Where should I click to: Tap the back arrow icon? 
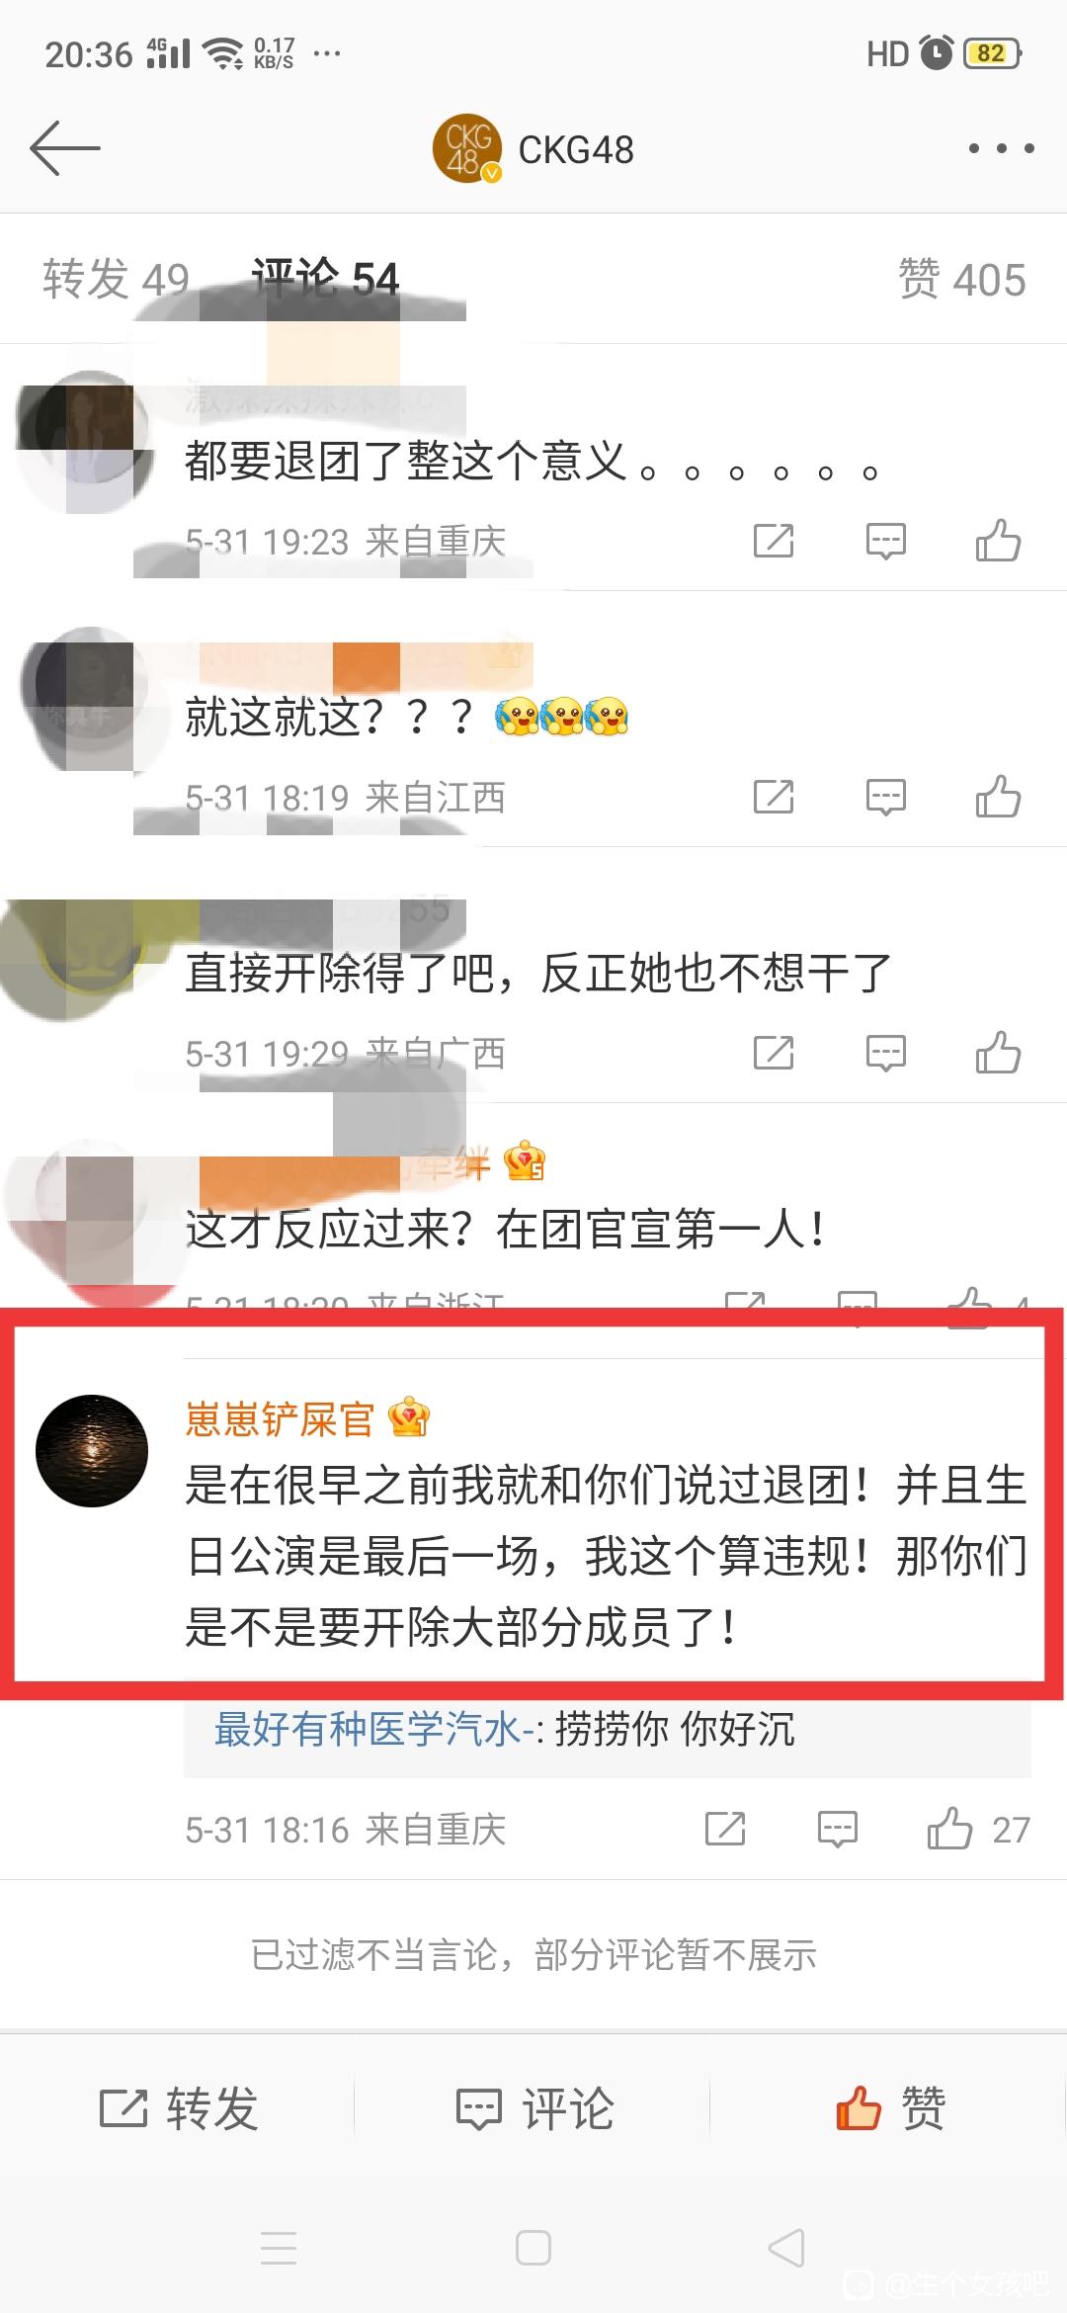pyautogui.click(x=65, y=148)
